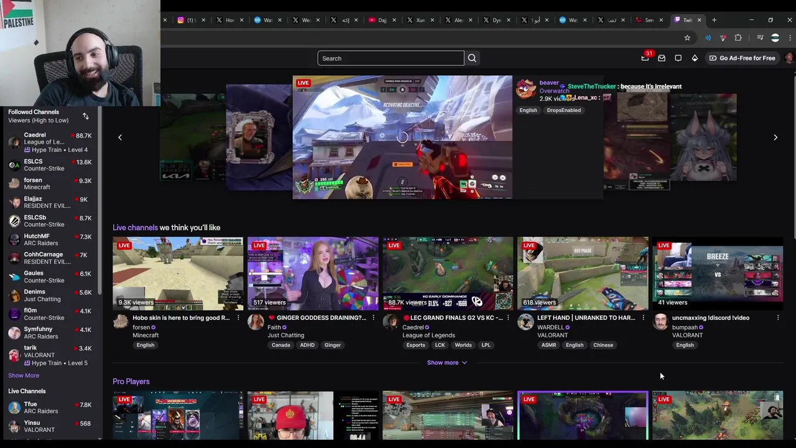Open options menu for Faith stream card
Image resolution: width=796 pixels, height=448 pixels.
click(373, 318)
